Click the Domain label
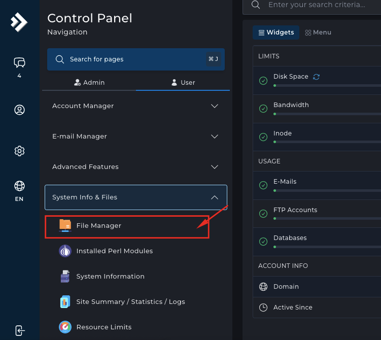This screenshot has height=340, width=381. click(286, 287)
